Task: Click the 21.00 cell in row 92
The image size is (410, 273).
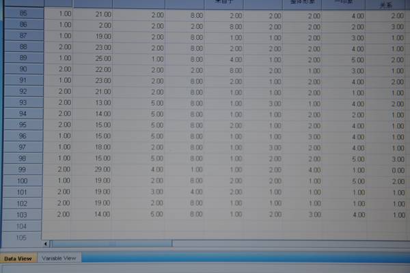Action: 93,92
